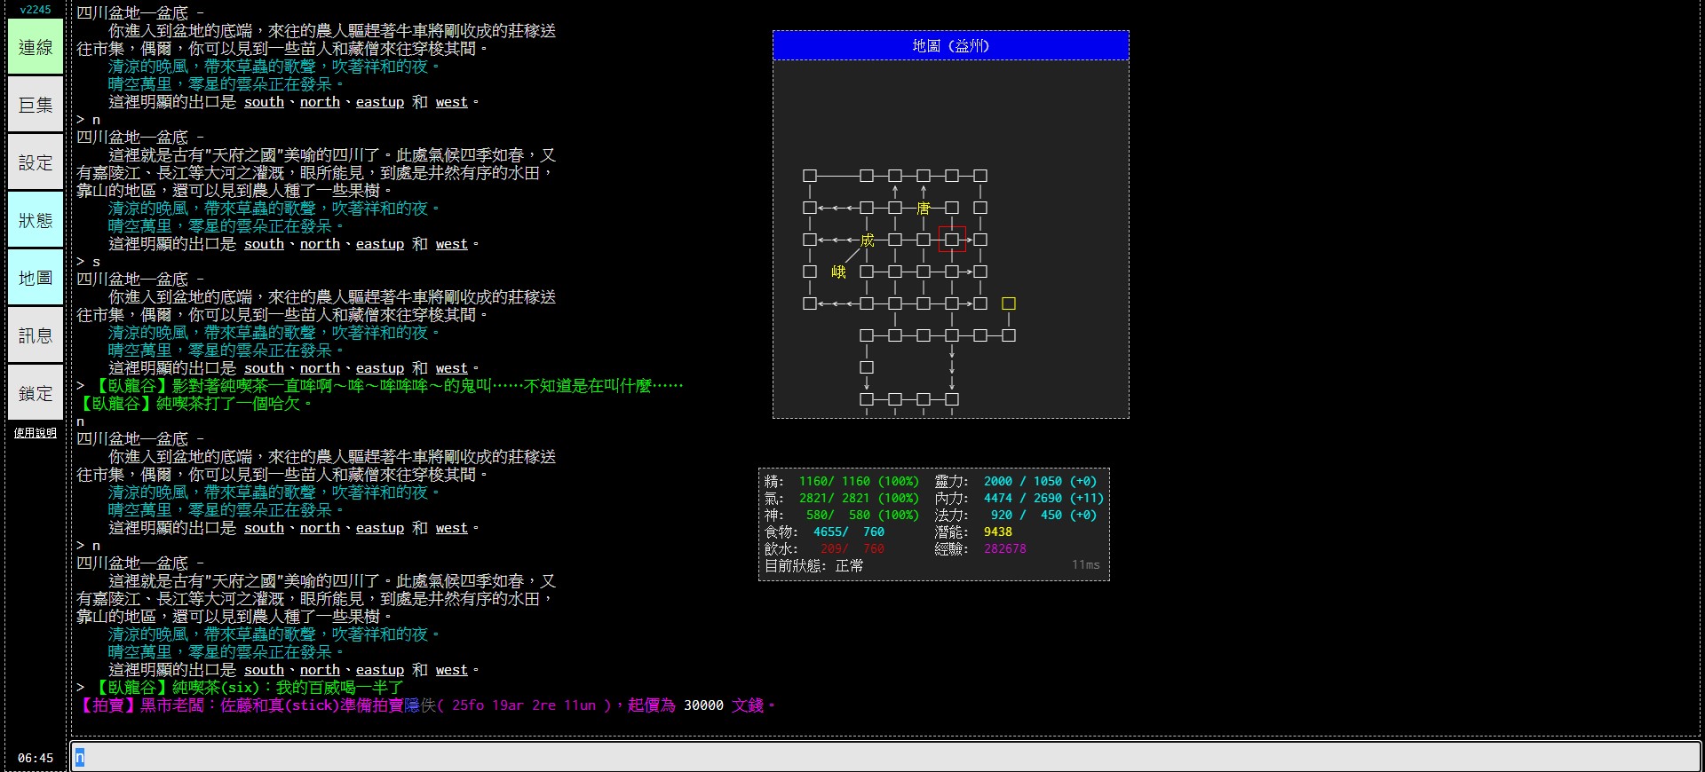Viewport: 1705px width, 772px height.
Task: Select the 唐 room marker on map
Action: point(924,208)
